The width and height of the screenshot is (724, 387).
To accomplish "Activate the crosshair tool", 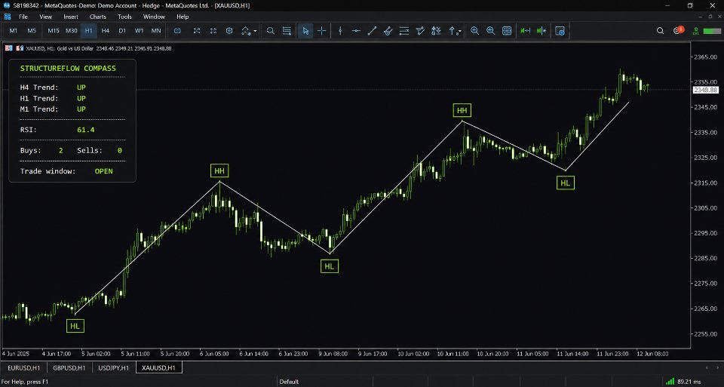I will tap(321, 31).
